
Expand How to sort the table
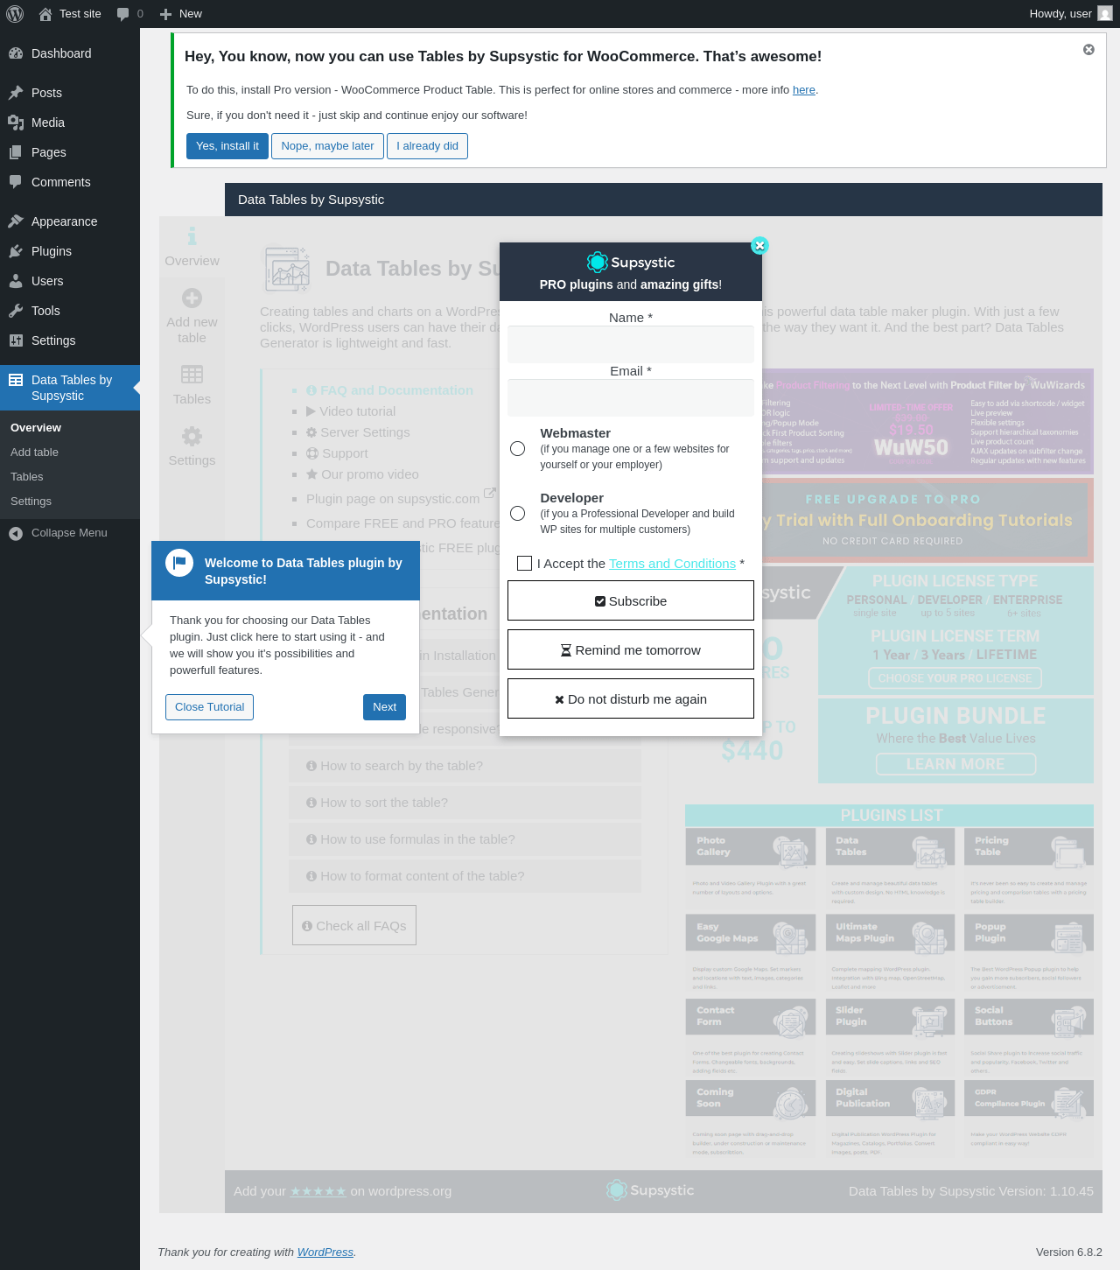(465, 803)
